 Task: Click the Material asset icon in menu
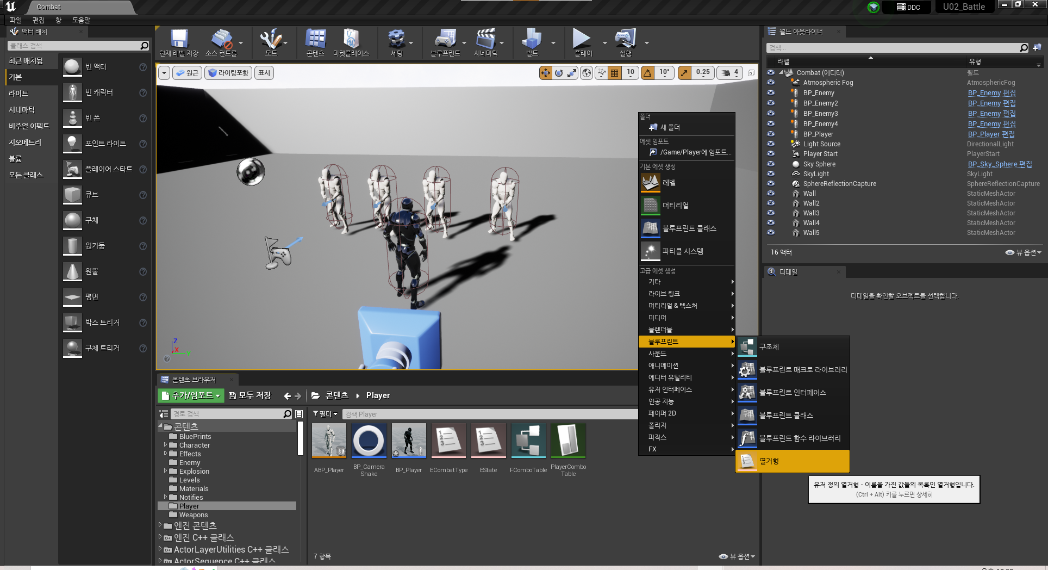click(650, 206)
